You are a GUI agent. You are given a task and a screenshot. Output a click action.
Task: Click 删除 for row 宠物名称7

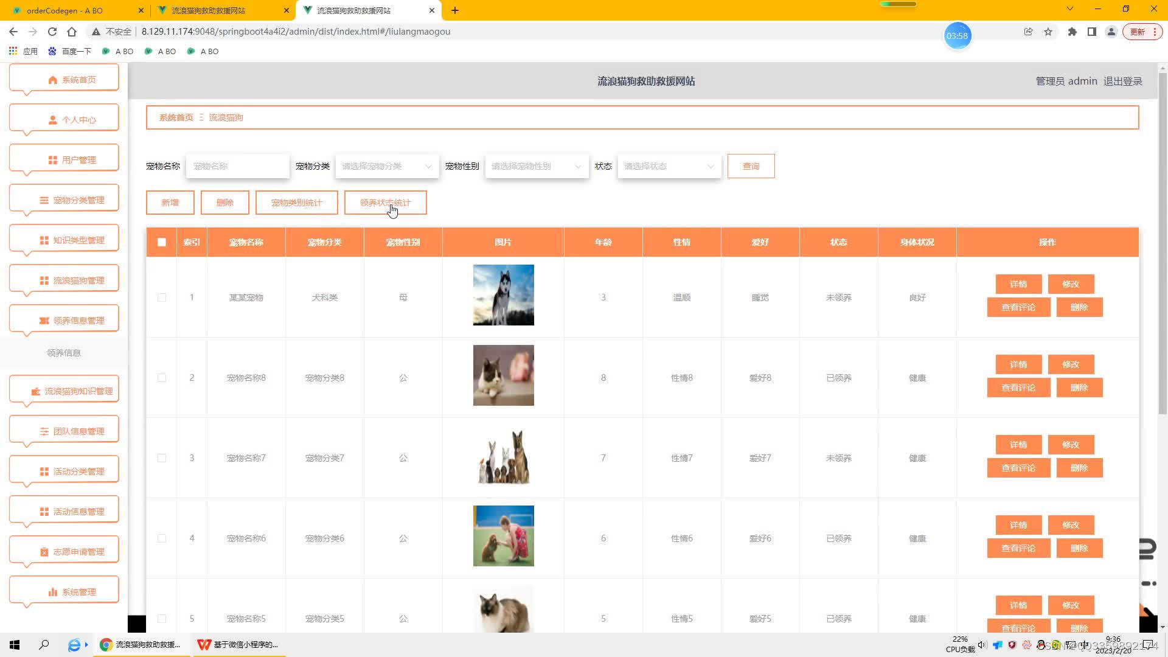click(1079, 468)
